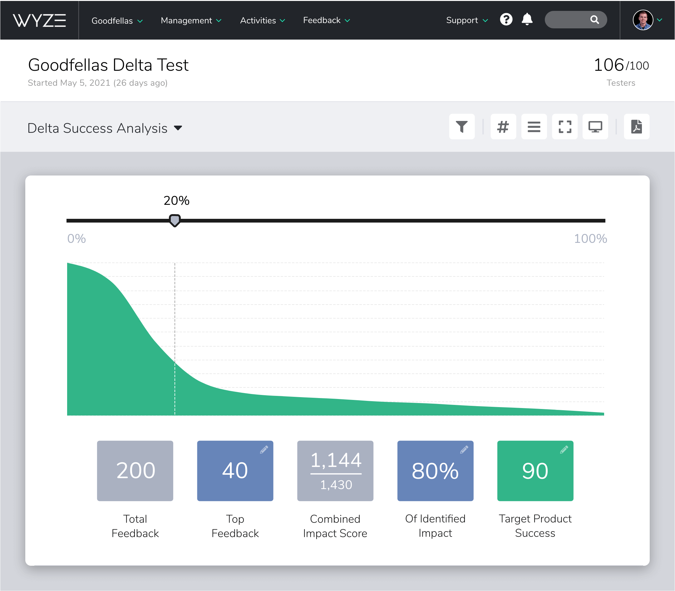Open the Activities menu
This screenshot has width=675, height=591.
262,21
